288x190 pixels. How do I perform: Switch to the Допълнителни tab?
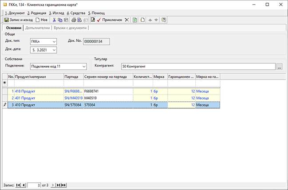37,28
